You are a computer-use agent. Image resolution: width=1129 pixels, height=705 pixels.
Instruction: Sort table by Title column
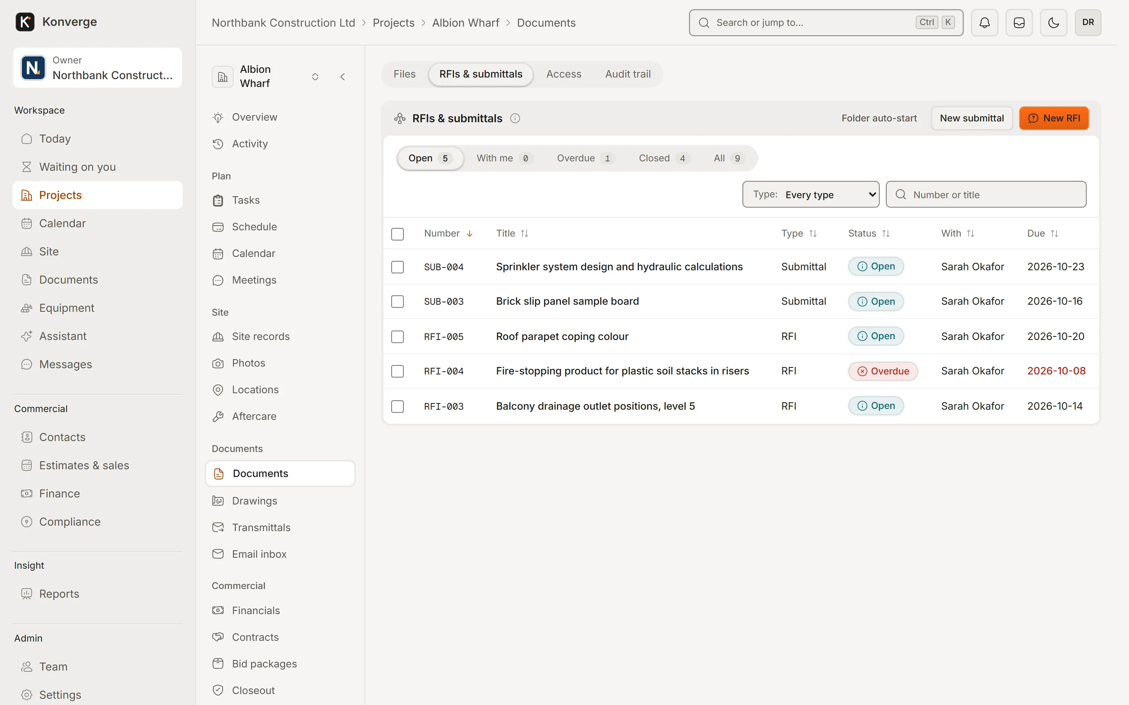click(512, 233)
